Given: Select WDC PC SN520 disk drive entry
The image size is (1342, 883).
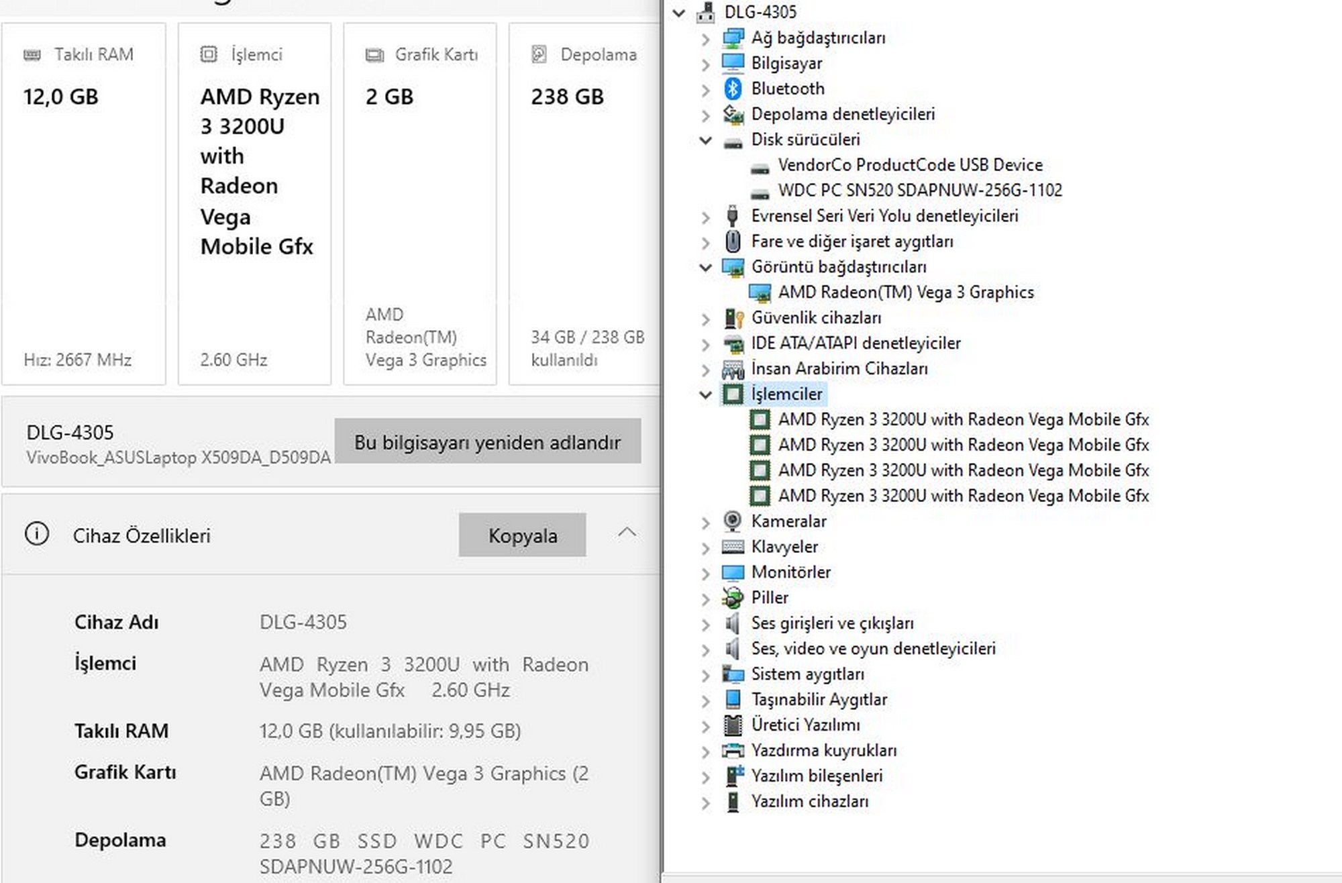Looking at the screenshot, I should (919, 191).
